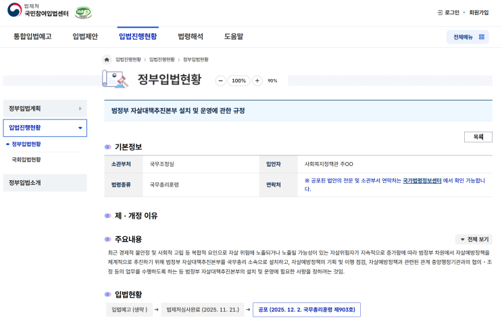Click the grid icon in 전체메뉴
This screenshot has width=502, height=324.
482,37
